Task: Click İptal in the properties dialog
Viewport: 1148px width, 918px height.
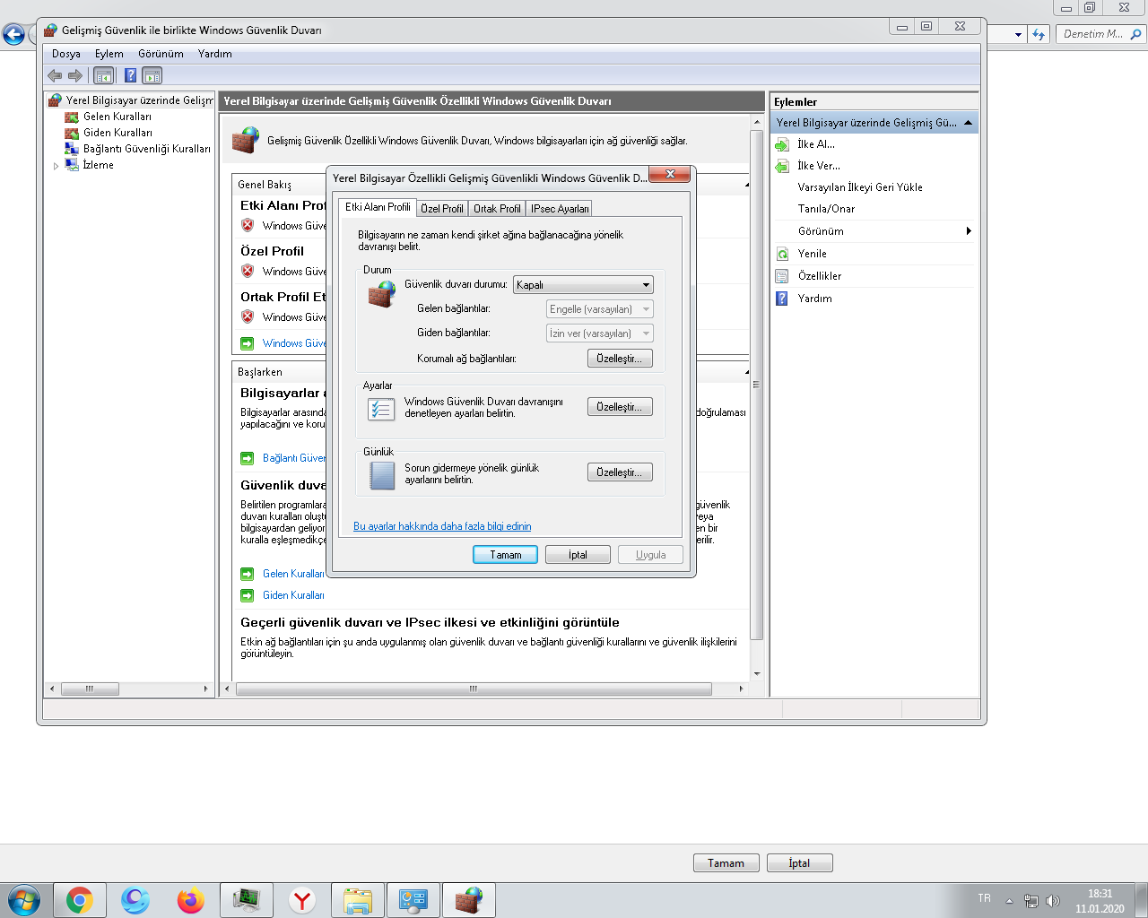Action: pos(578,555)
